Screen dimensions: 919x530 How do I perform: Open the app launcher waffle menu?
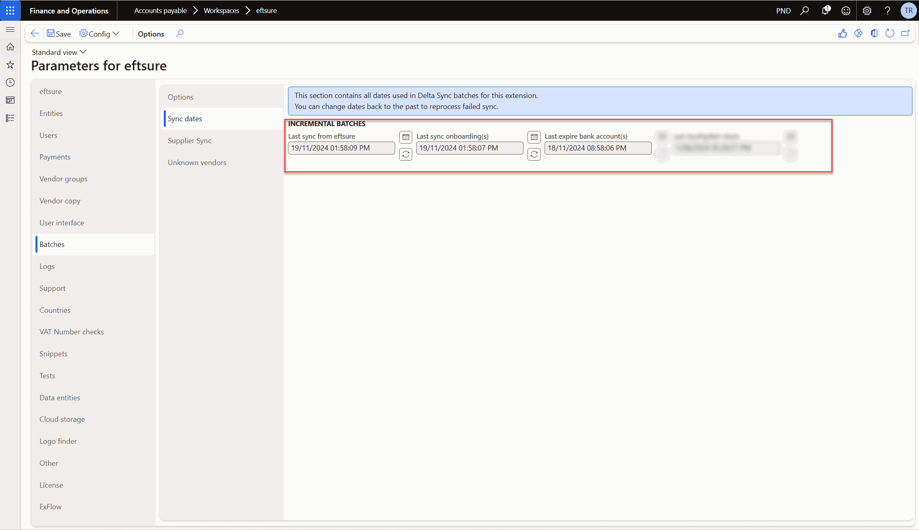(10, 10)
